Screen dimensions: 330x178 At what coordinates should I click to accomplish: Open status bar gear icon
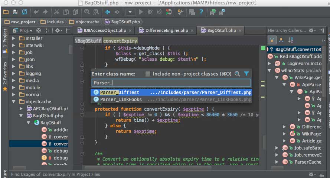click(312, 174)
